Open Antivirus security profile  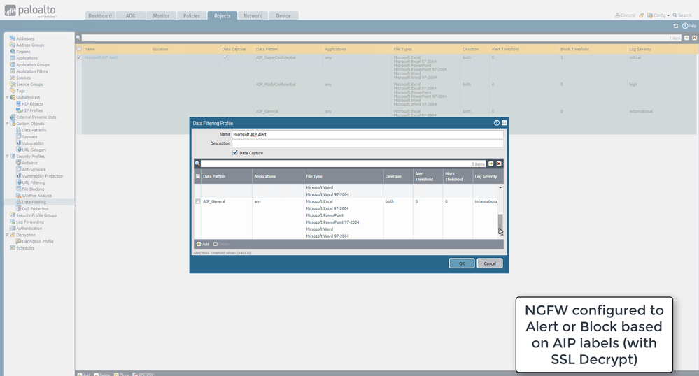[29, 163]
